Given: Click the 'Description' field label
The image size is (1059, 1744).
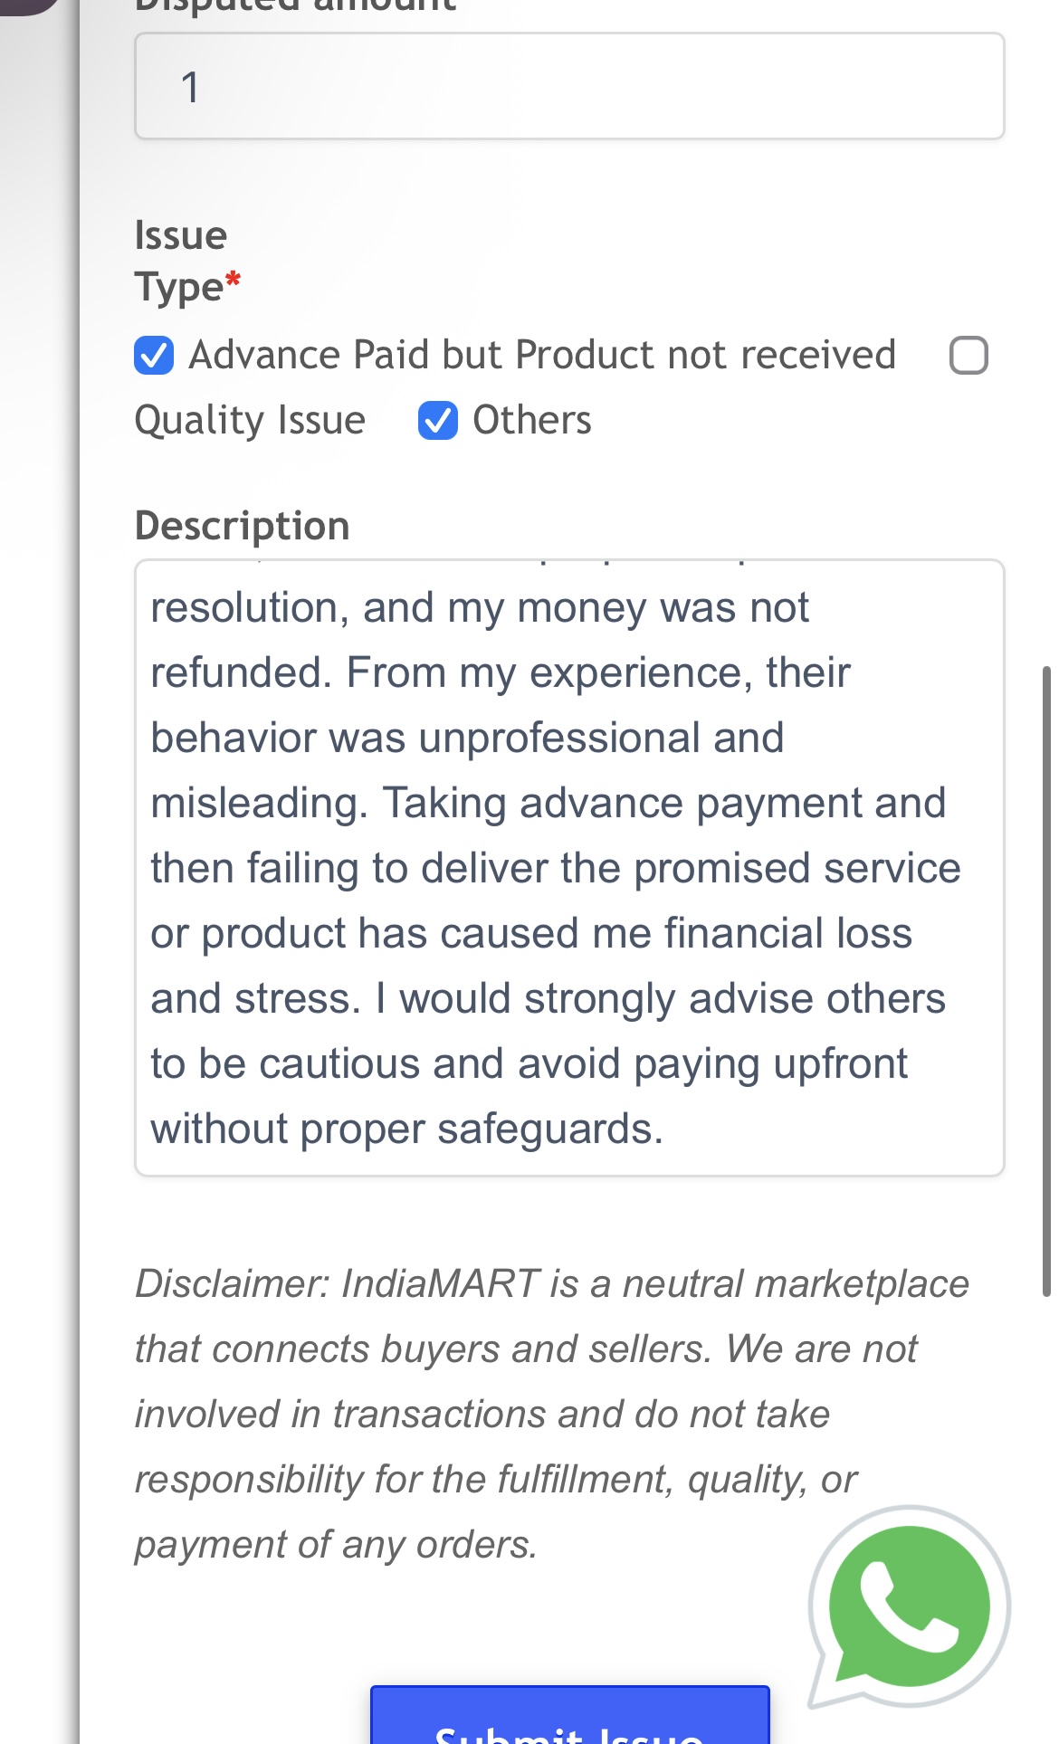Looking at the screenshot, I should pyautogui.click(x=242, y=526).
